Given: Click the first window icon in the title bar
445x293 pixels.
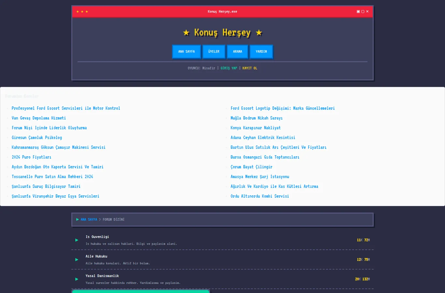Looking at the screenshot, I should point(358,11).
